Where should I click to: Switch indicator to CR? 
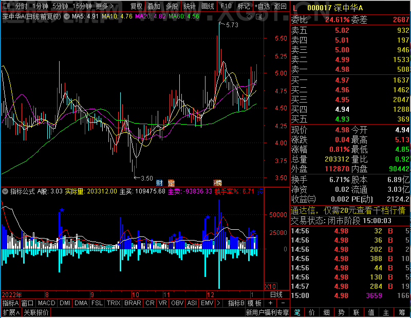click(x=150, y=303)
